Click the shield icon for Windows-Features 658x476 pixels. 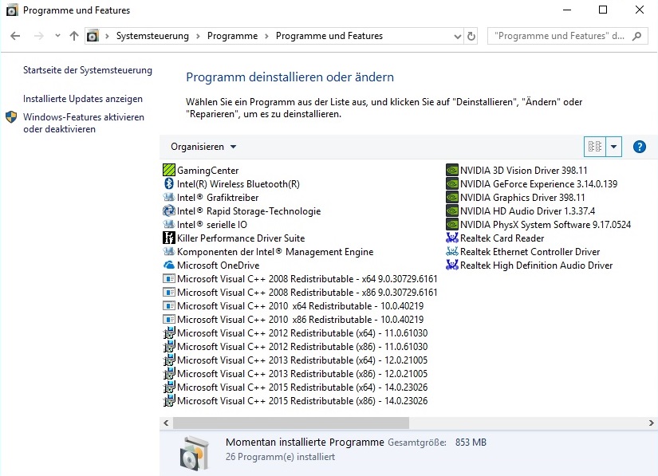click(x=11, y=117)
